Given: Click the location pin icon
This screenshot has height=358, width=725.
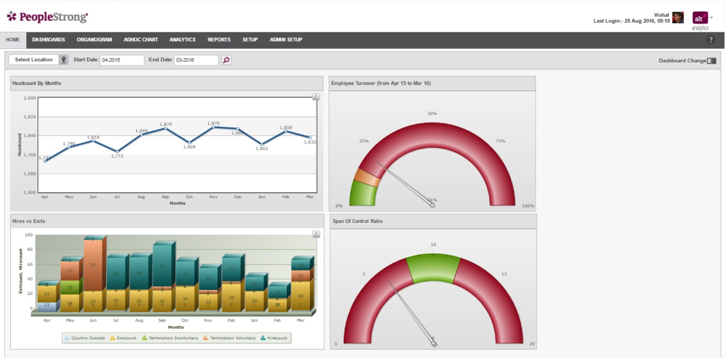Looking at the screenshot, I should pyautogui.click(x=64, y=60).
